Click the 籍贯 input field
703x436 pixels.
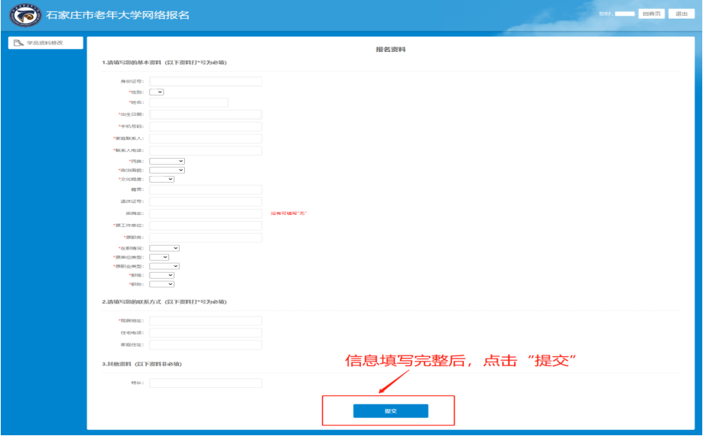(x=205, y=189)
